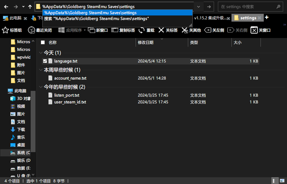Image resolution: width=287 pixels, height=184 pixels.
Task: Uncheck the language.txt checkbox
Action: (x=45, y=61)
